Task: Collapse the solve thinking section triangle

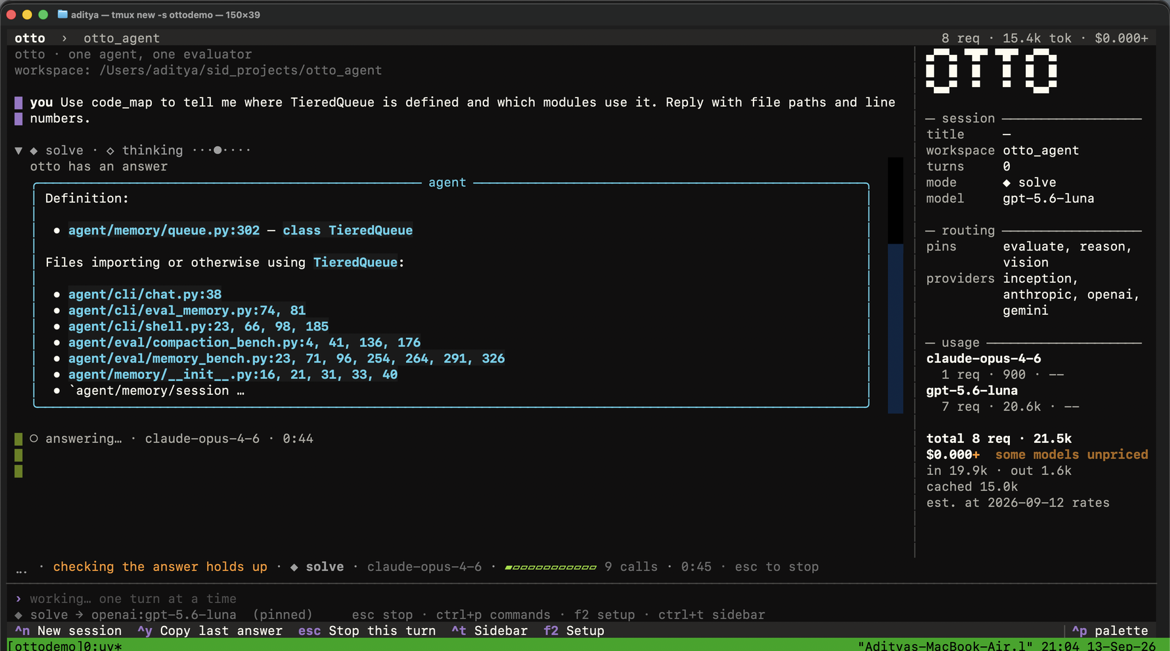Action: coord(19,150)
